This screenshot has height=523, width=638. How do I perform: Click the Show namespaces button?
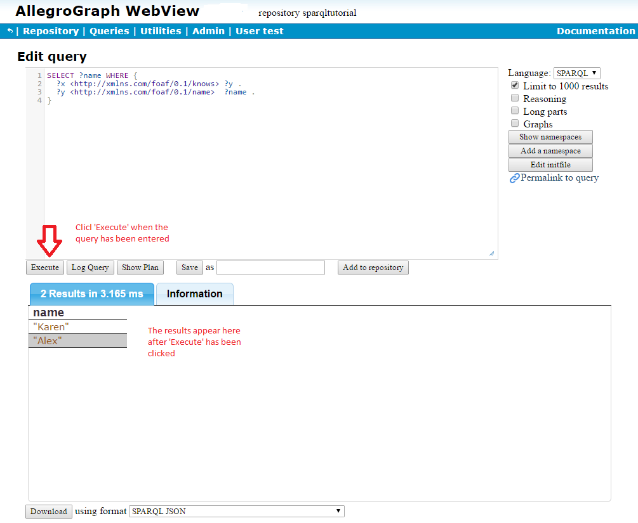pyautogui.click(x=550, y=136)
